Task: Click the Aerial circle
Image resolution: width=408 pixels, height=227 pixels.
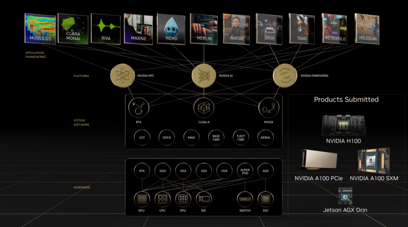Action: coord(266,137)
